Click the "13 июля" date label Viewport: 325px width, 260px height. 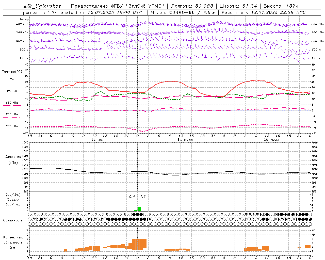[99, 140]
